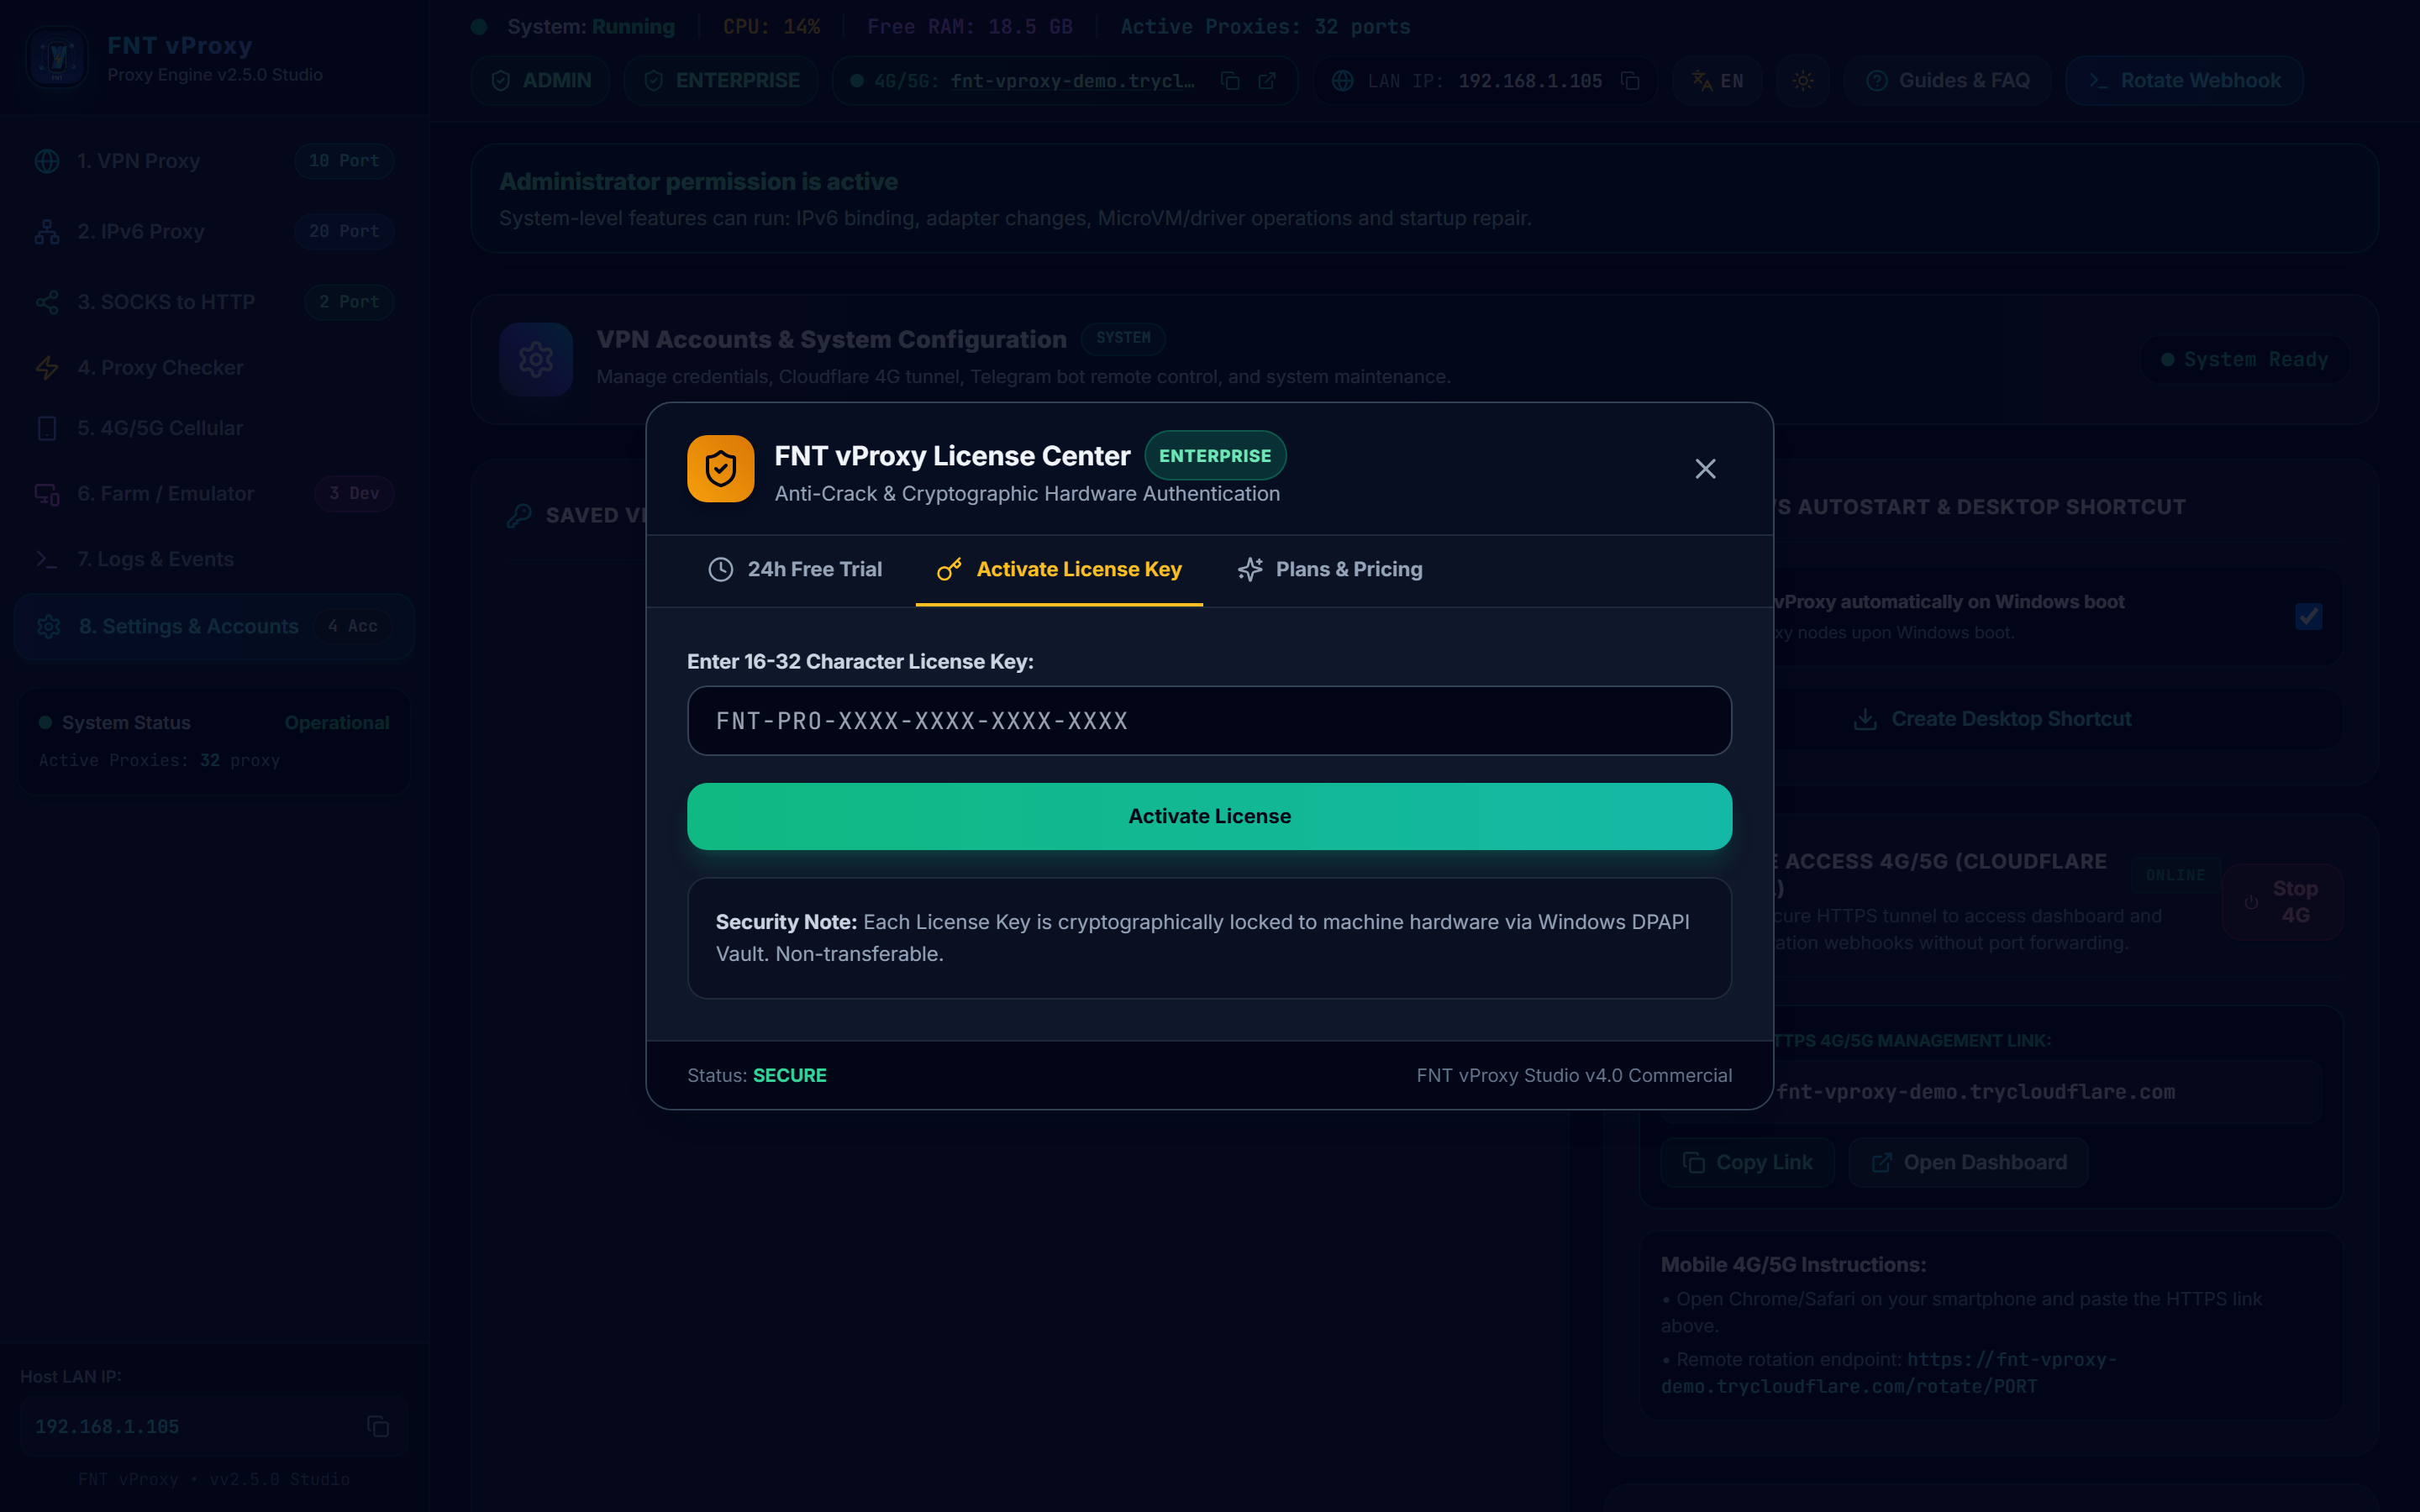Viewport: 2420px width, 1512px height.
Task: Click the VPN Proxy globe icon
Action: click(47, 161)
